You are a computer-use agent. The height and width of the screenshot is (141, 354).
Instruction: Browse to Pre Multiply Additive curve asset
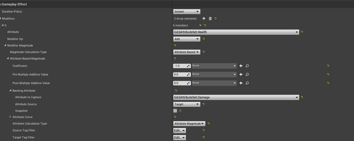[247, 75]
